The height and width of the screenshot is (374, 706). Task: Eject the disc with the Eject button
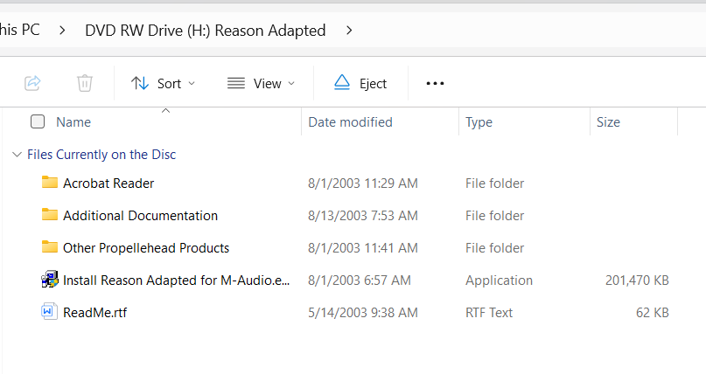tap(360, 84)
